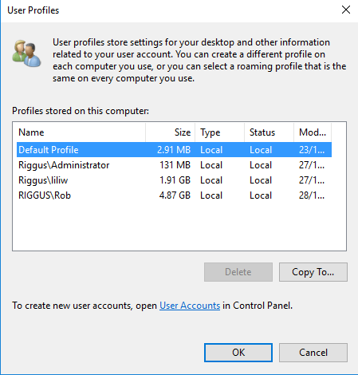Click the 4.87 GB size cell
Image resolution: width=358 pixels, height=375 pixels.
tap(175, 195)
